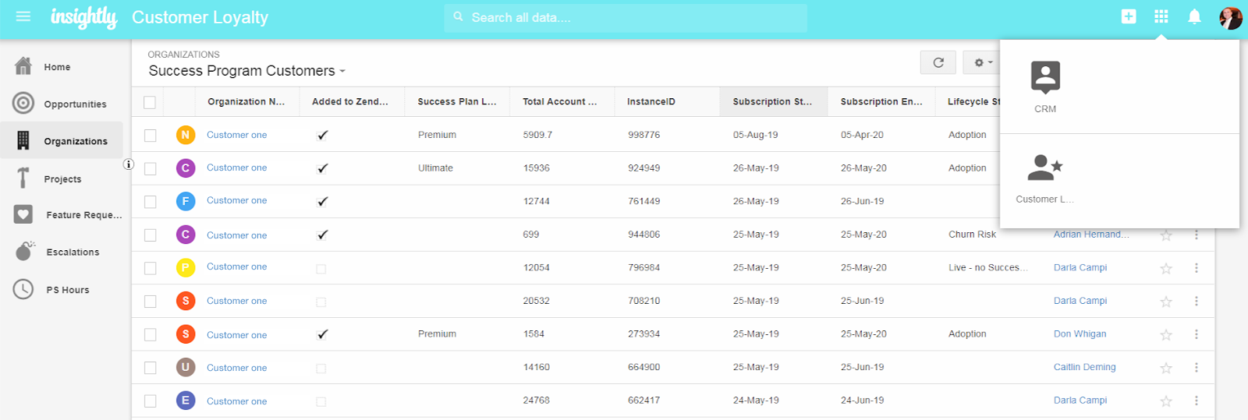Select the Customer Loyalty app icon
This screenshot has height=420, width=1248.
(1045, 168)
